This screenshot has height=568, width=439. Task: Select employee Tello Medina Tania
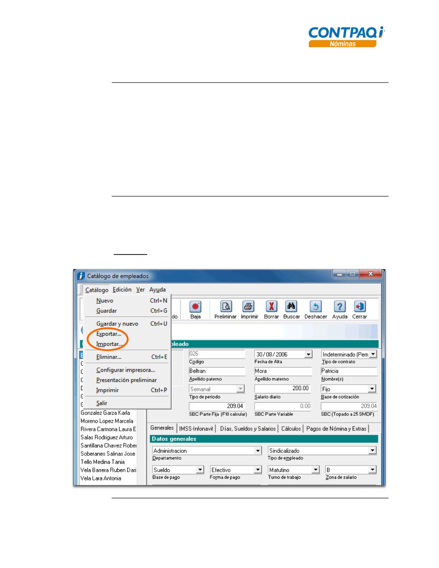point(103,462)
